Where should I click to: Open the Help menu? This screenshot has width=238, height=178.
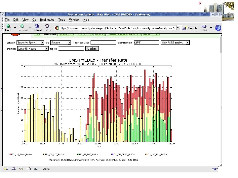pyautogui.click(x=86, y=20)
